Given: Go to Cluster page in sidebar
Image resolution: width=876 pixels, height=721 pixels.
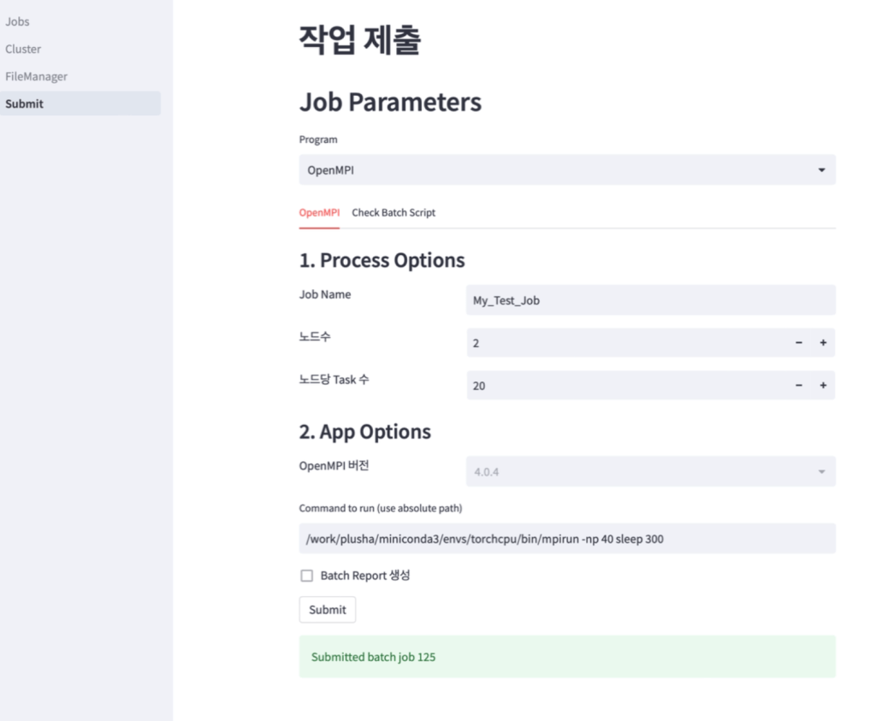Looking at the screenshot, I should (23, 49).
